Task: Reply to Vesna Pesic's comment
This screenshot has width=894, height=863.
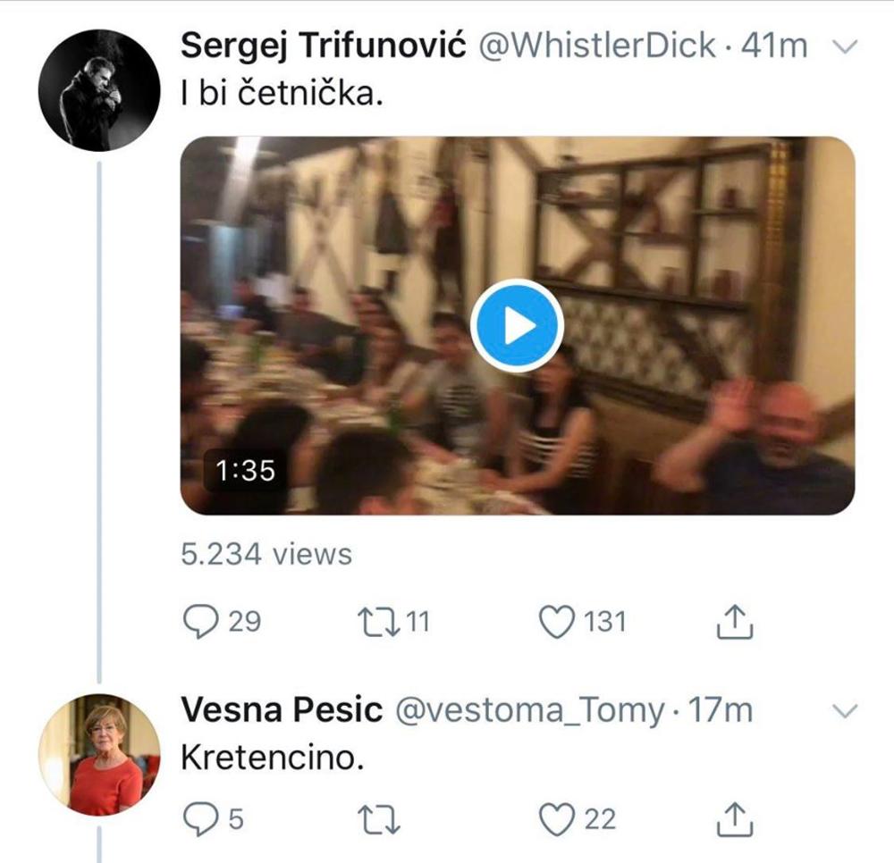Action: (x=200, y=818)
